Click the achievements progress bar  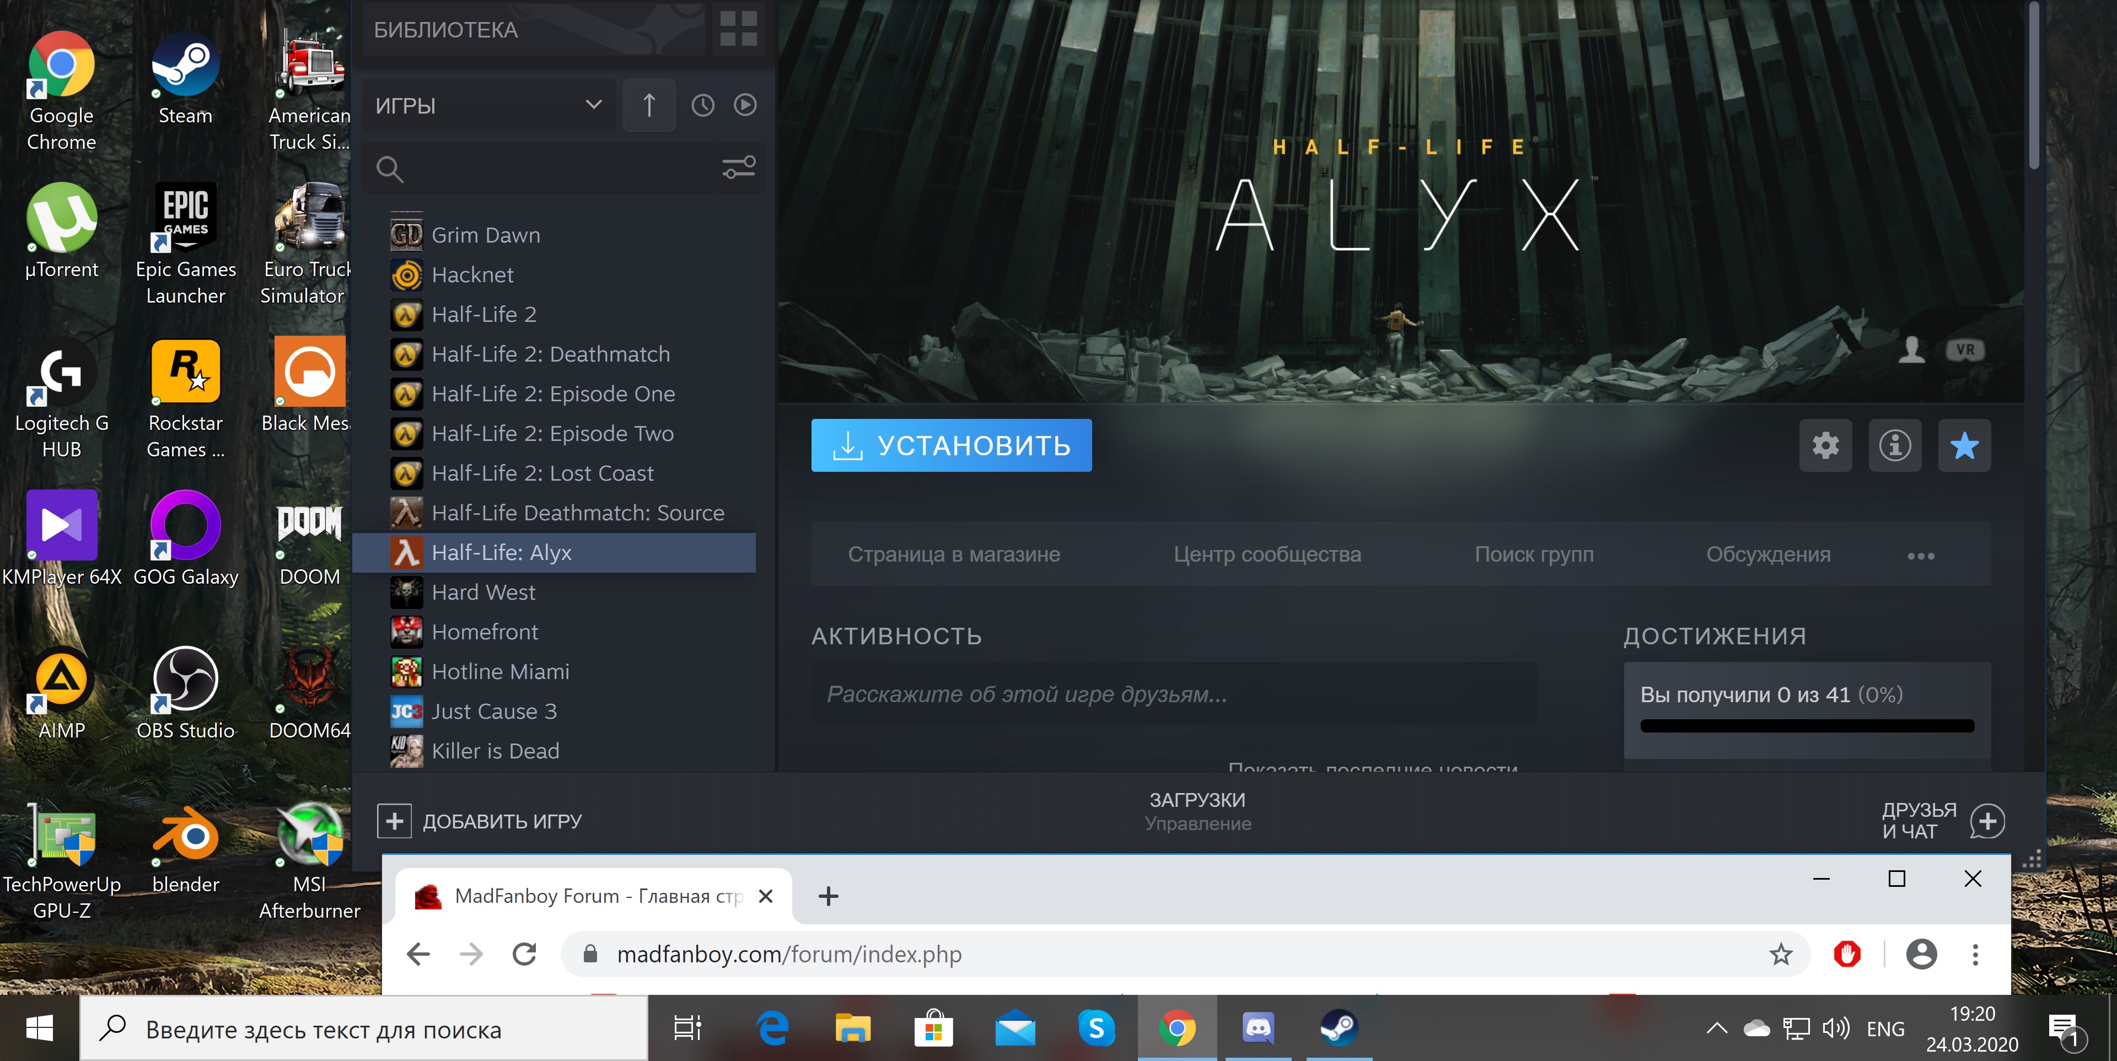1807,726
